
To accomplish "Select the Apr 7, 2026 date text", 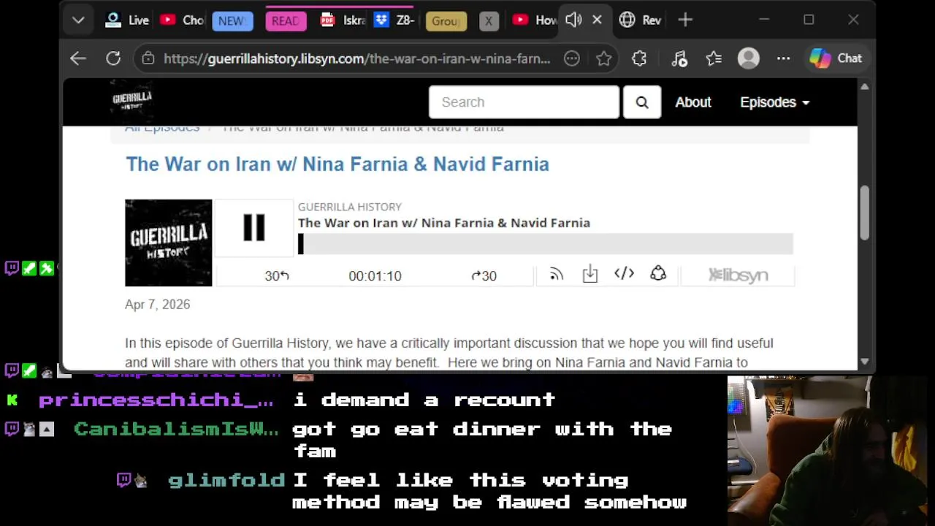I will pos(157,305).
